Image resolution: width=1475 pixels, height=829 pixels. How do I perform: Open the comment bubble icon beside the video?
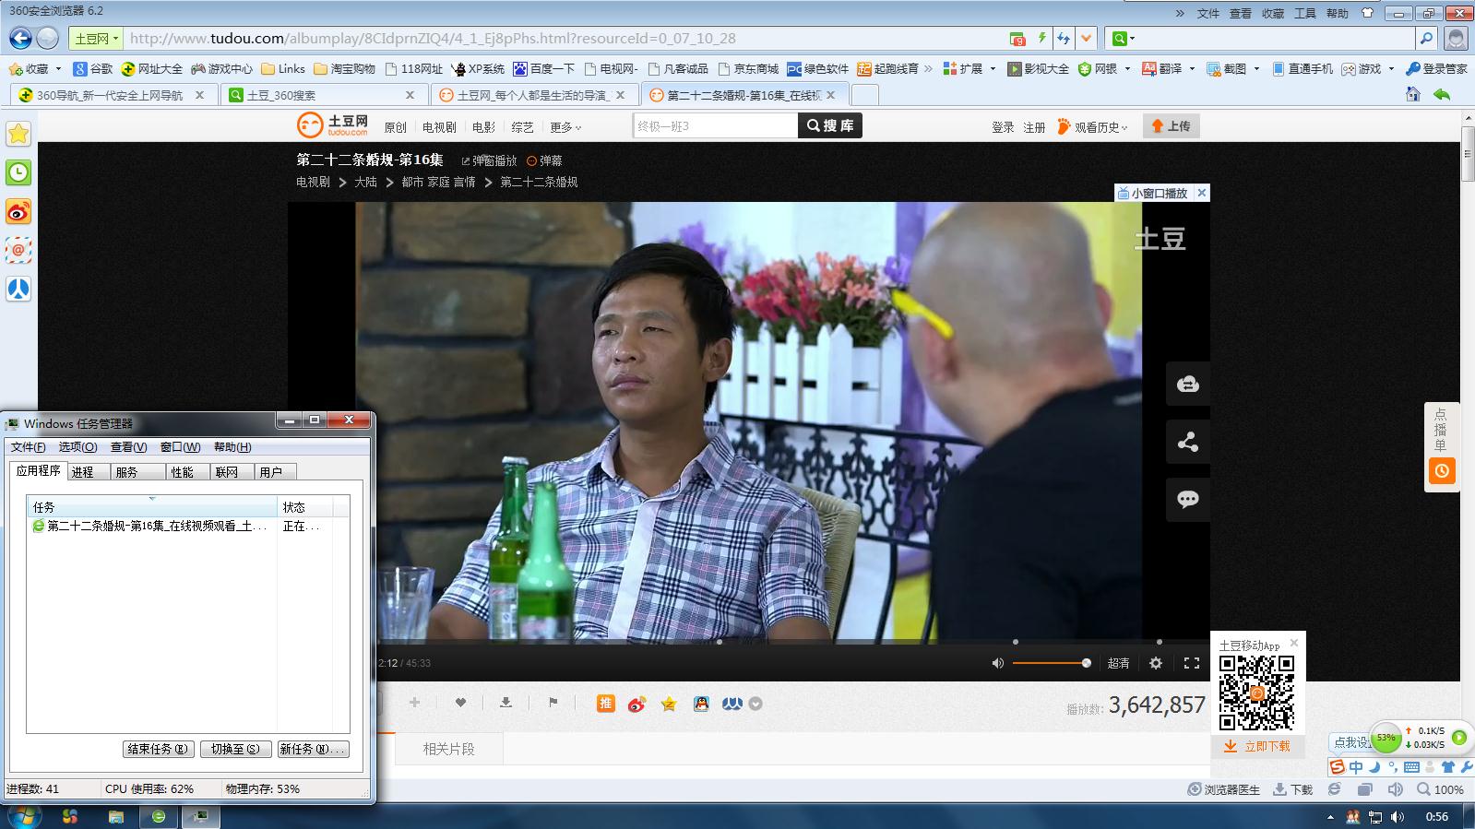tap(1188, 500)
